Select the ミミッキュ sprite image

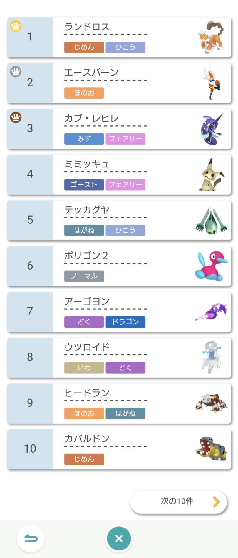click(211, 175)
